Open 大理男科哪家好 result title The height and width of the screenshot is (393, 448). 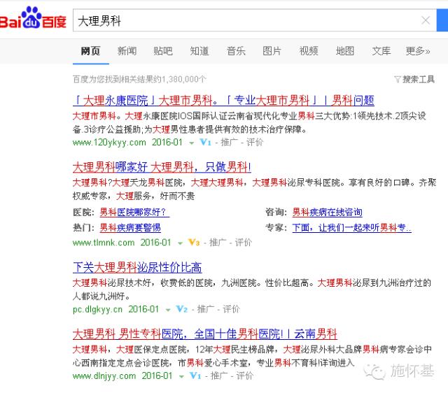(x=162, y=167)
